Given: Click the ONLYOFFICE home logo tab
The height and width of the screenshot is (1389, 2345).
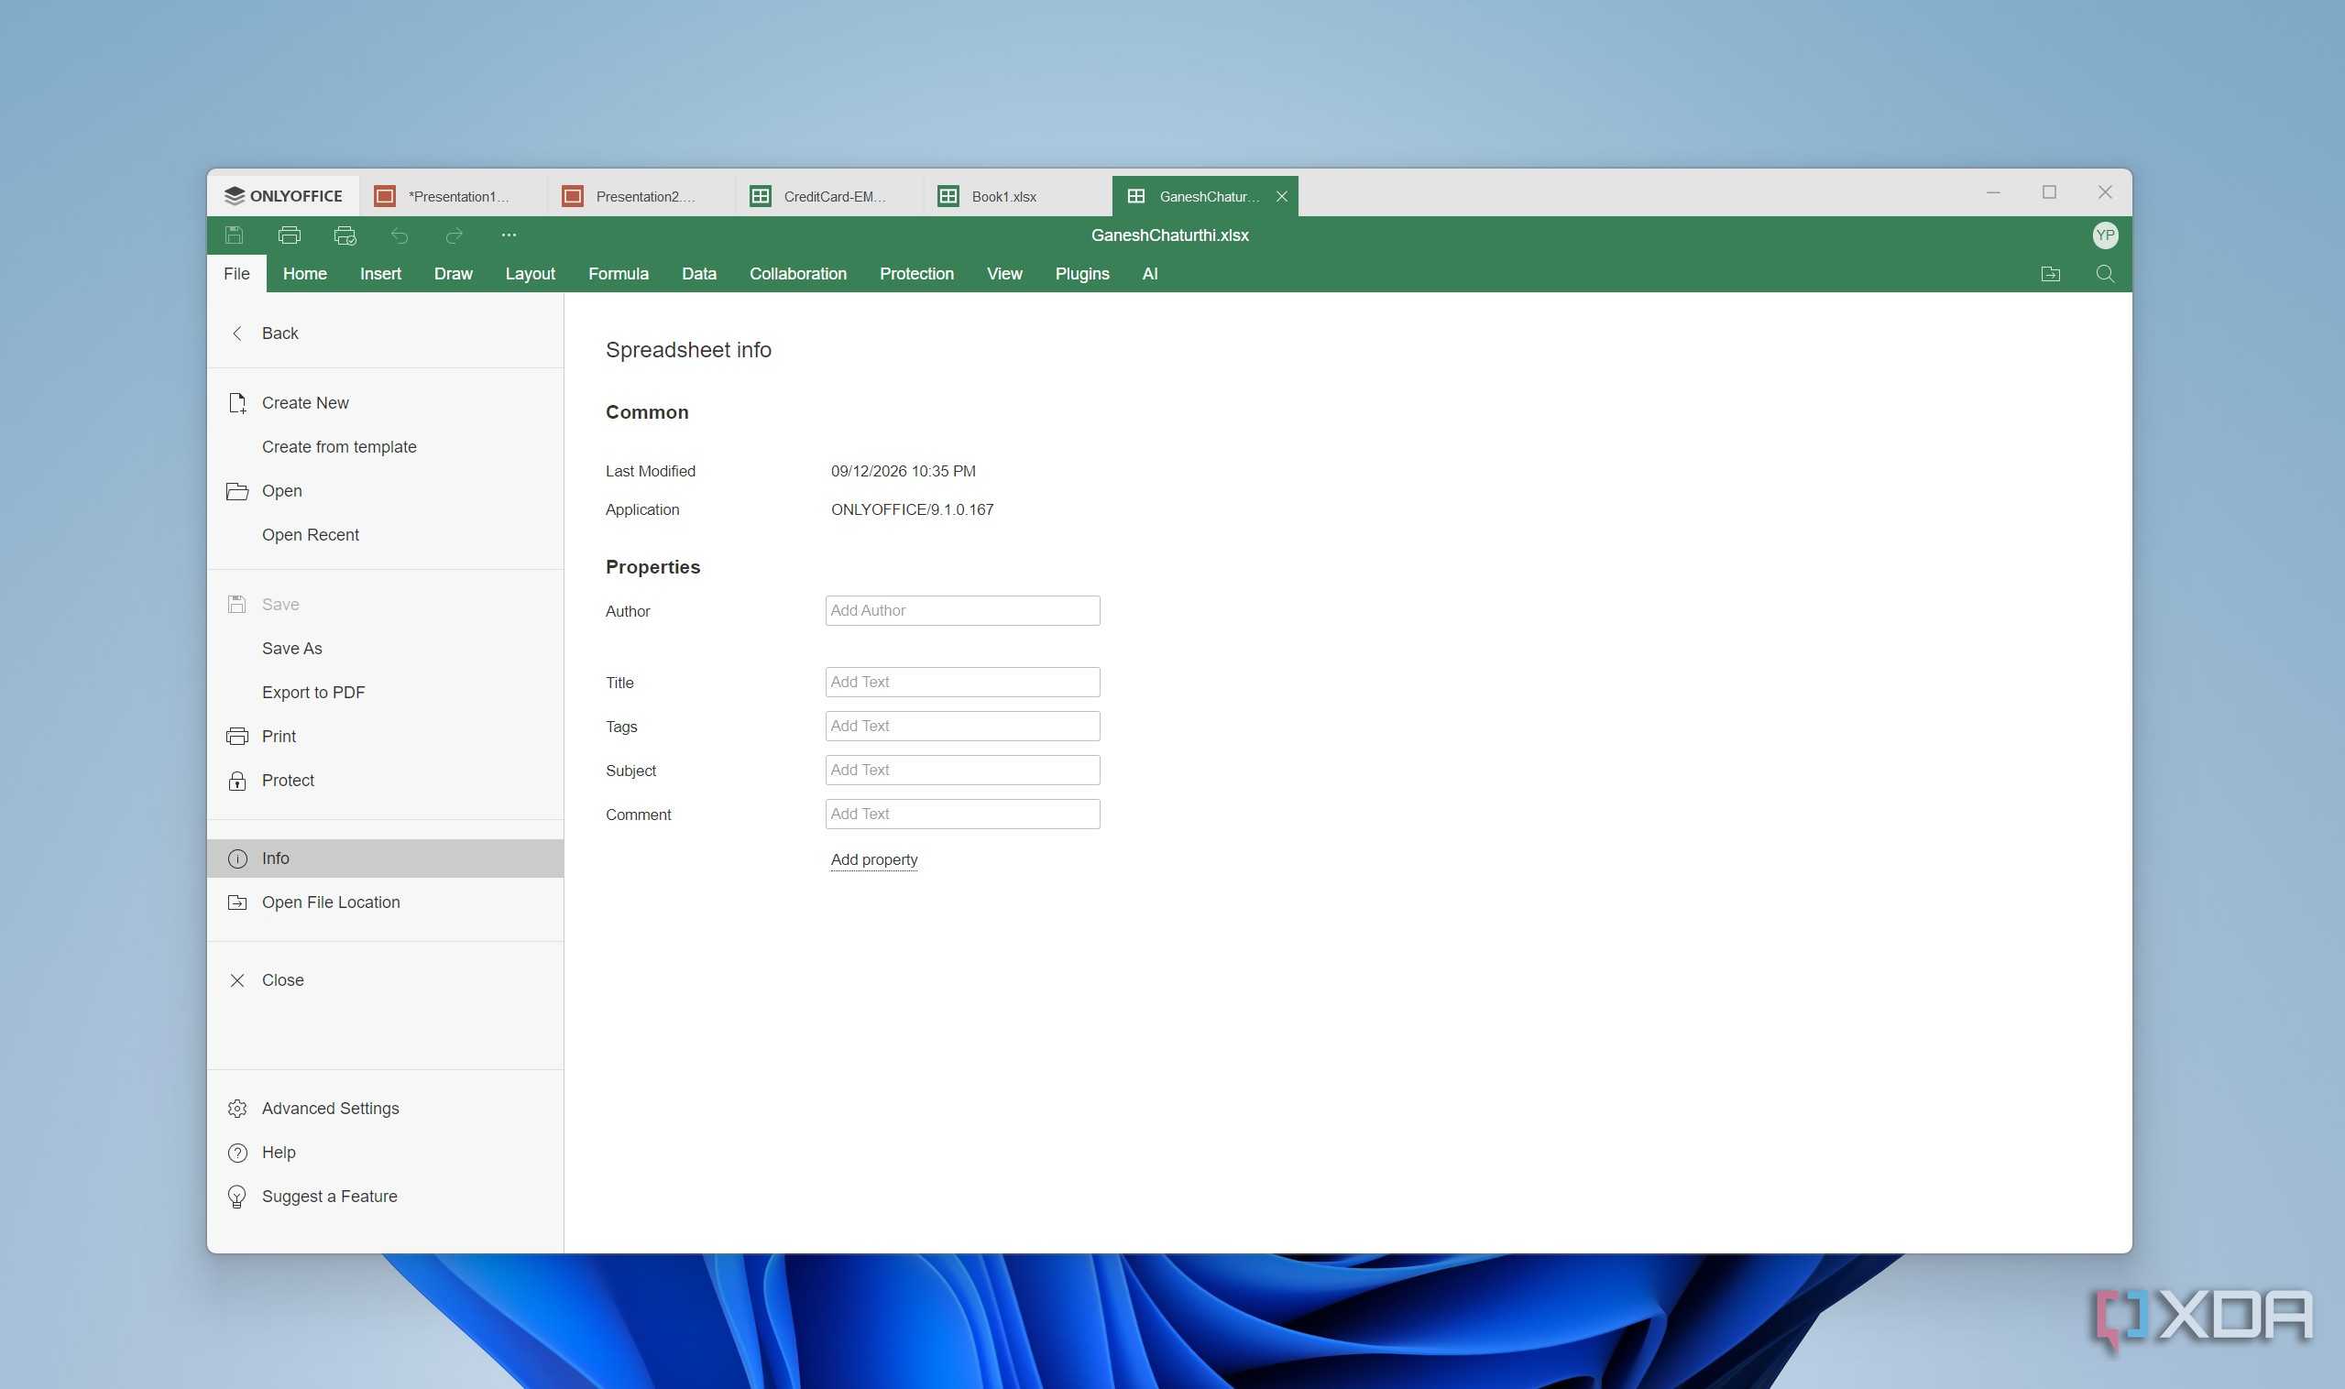Looking at the screenshot, I should [283, 197].
